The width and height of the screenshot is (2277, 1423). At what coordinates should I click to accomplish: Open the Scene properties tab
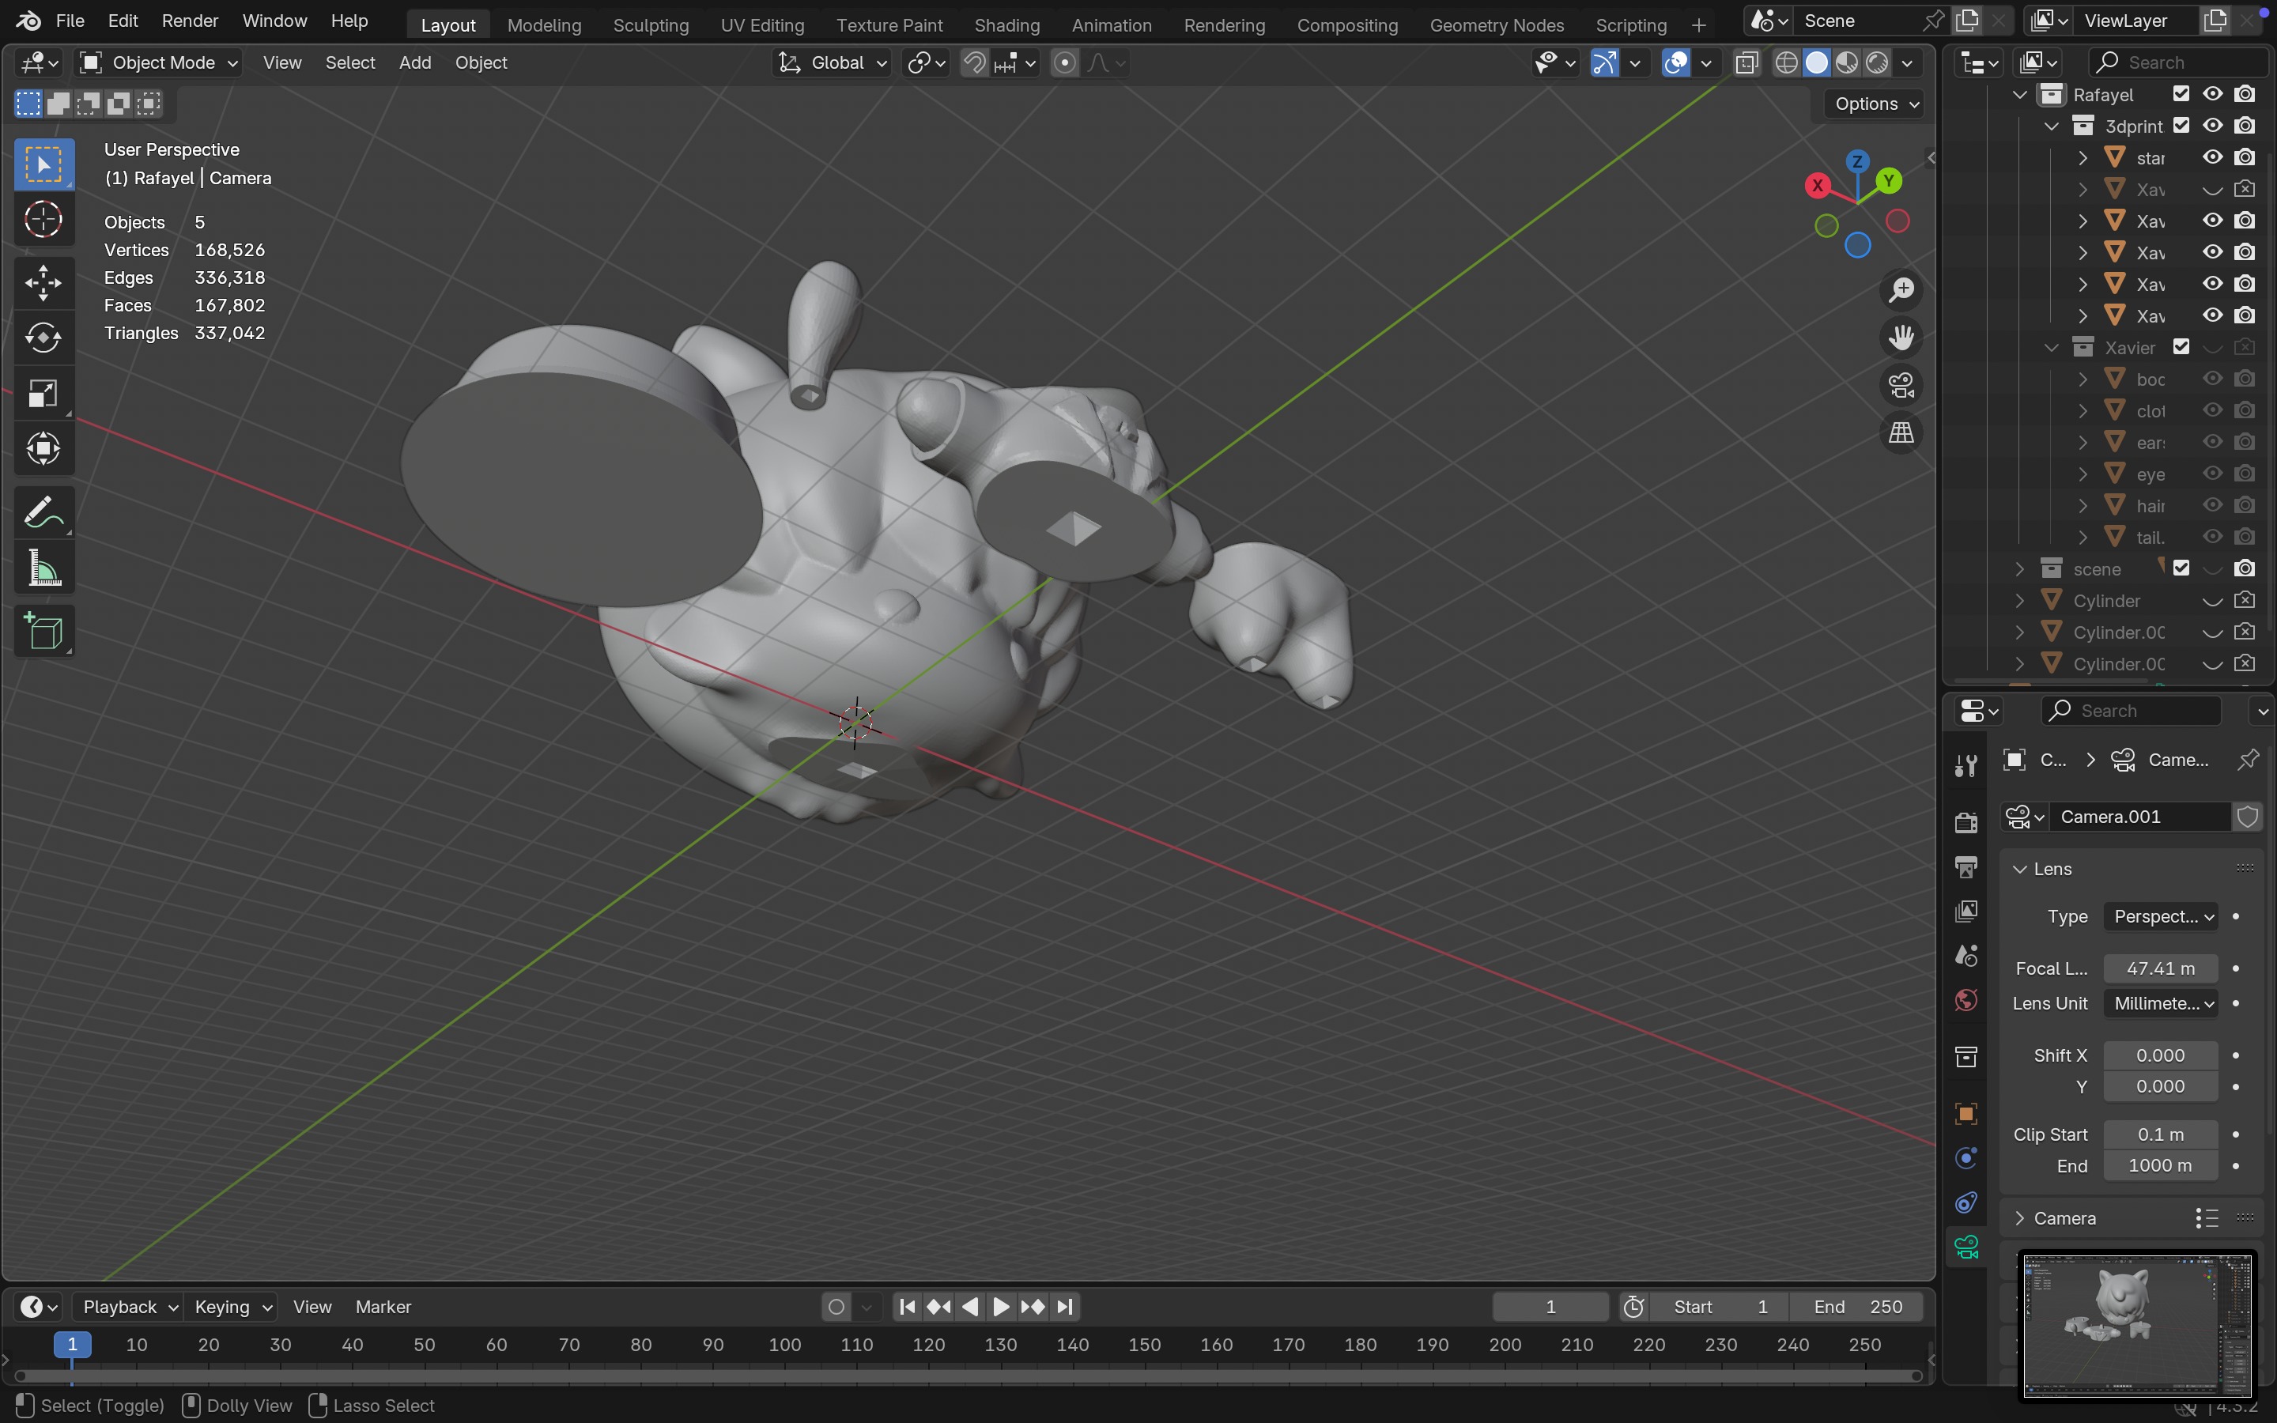click(x=1966, y=955)
